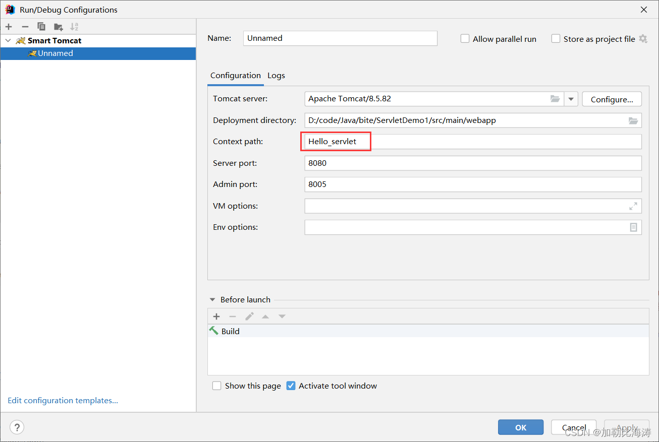The width and height of the screenshot is (659, 442).
Task: Uncheck the Activate tool window checkbox
Action: (x=291, y=386)
